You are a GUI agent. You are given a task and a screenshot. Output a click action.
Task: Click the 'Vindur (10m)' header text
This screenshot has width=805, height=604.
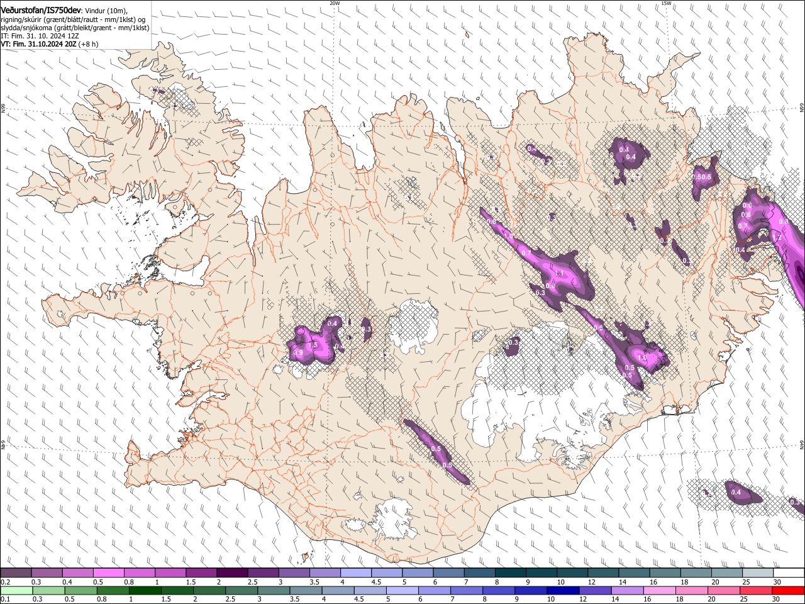coord(106,11)
